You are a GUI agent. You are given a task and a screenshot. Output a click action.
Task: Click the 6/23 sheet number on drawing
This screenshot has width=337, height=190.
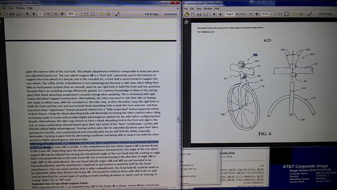267,40
